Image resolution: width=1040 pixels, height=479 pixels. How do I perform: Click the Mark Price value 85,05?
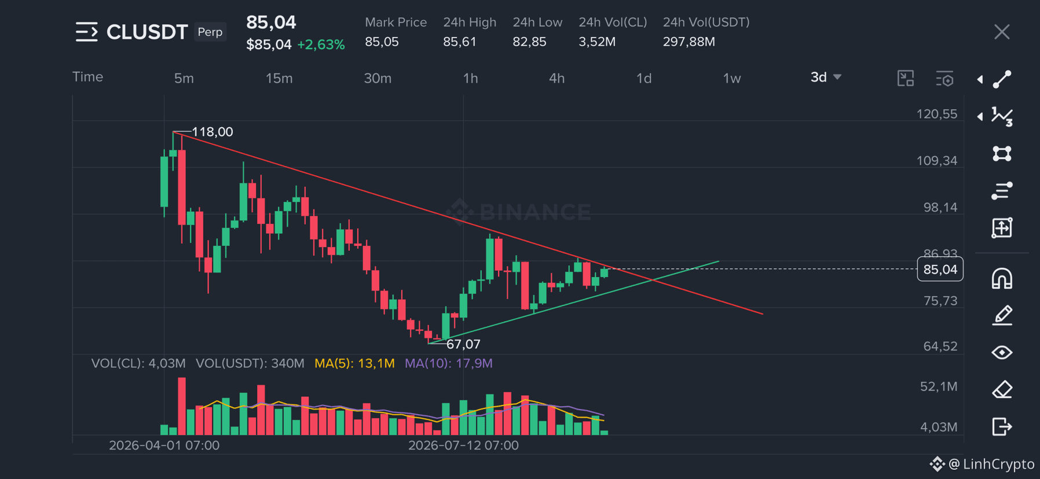(x=382, y=42)
